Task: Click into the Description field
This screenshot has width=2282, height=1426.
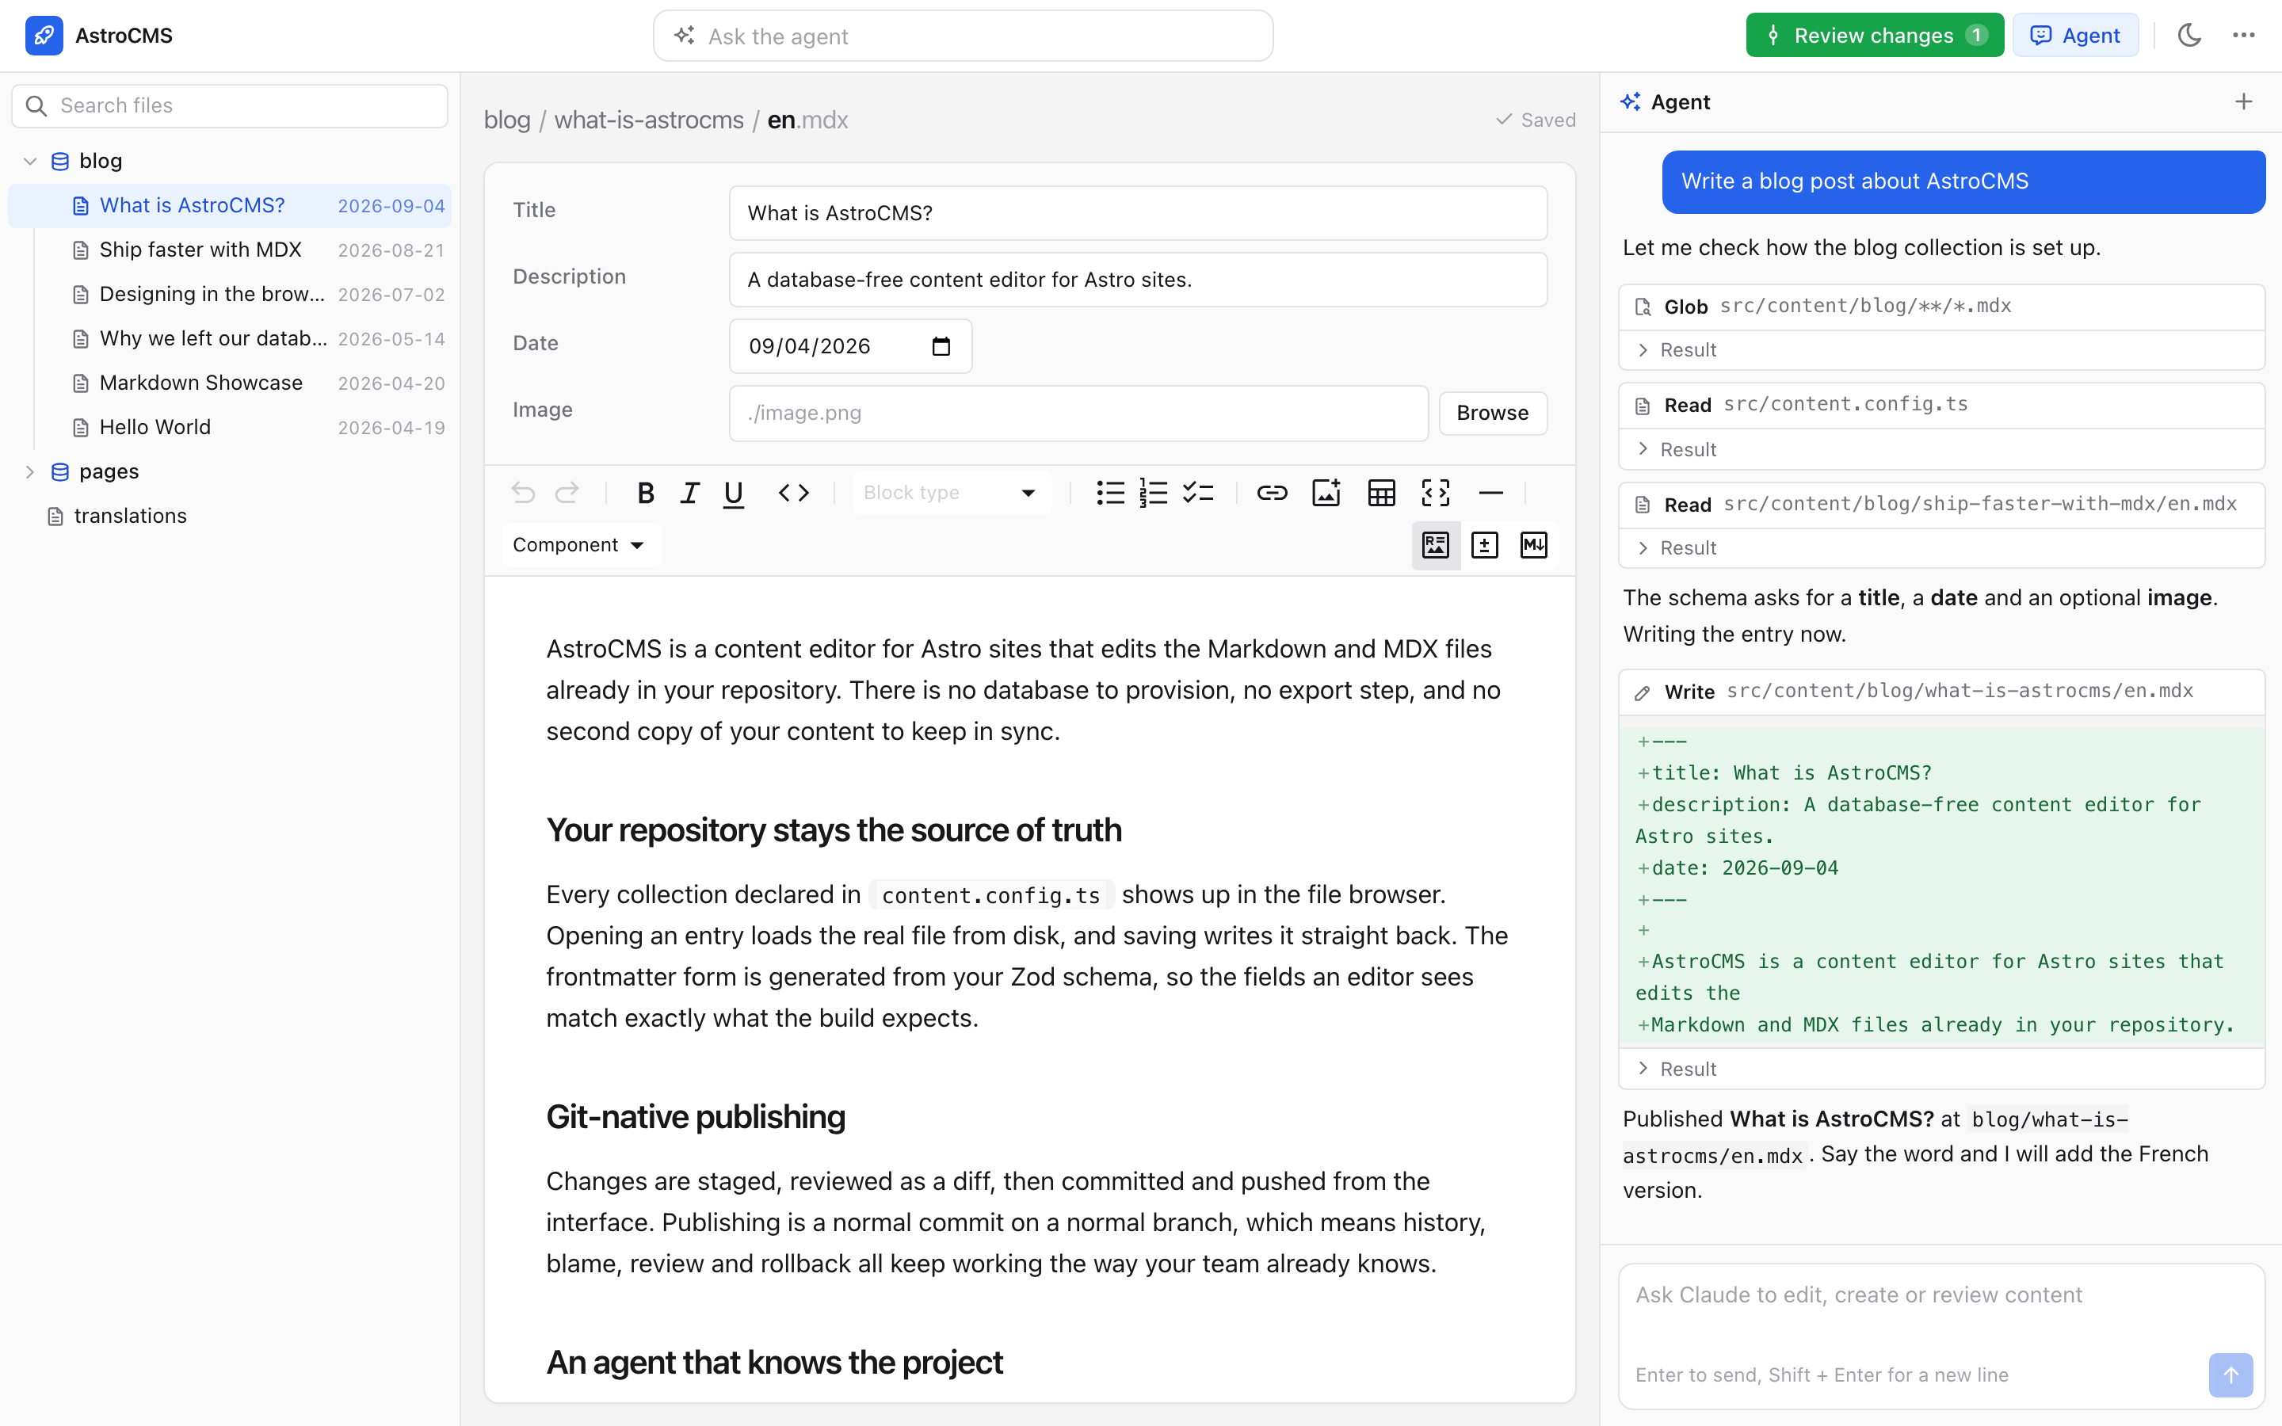Action: [1137, 279]
